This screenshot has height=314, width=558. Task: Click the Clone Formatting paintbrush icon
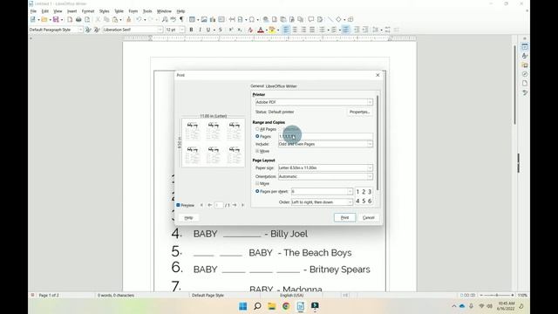click(x=128, y=19)
